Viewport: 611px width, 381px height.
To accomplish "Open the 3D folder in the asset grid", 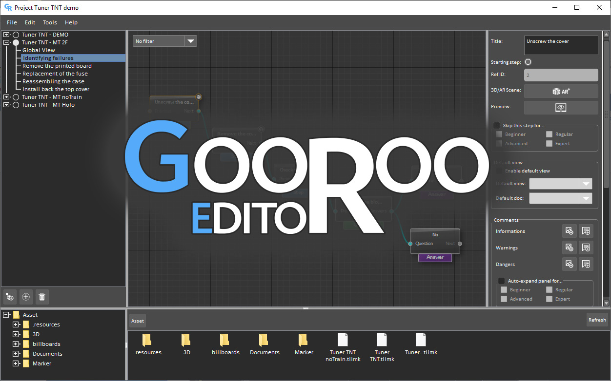I will click(x=186, y=344).
